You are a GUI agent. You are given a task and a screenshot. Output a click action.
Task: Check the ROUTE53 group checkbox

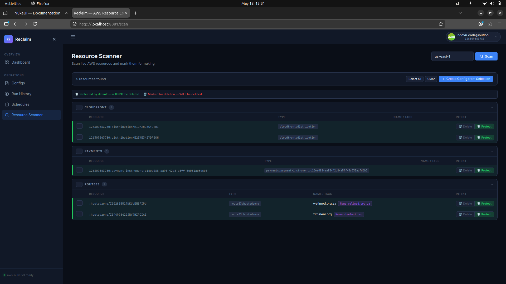79,184
